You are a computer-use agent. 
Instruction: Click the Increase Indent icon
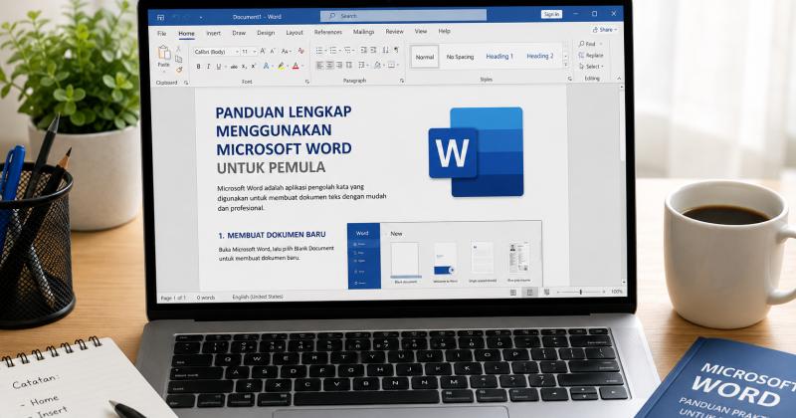374,50
